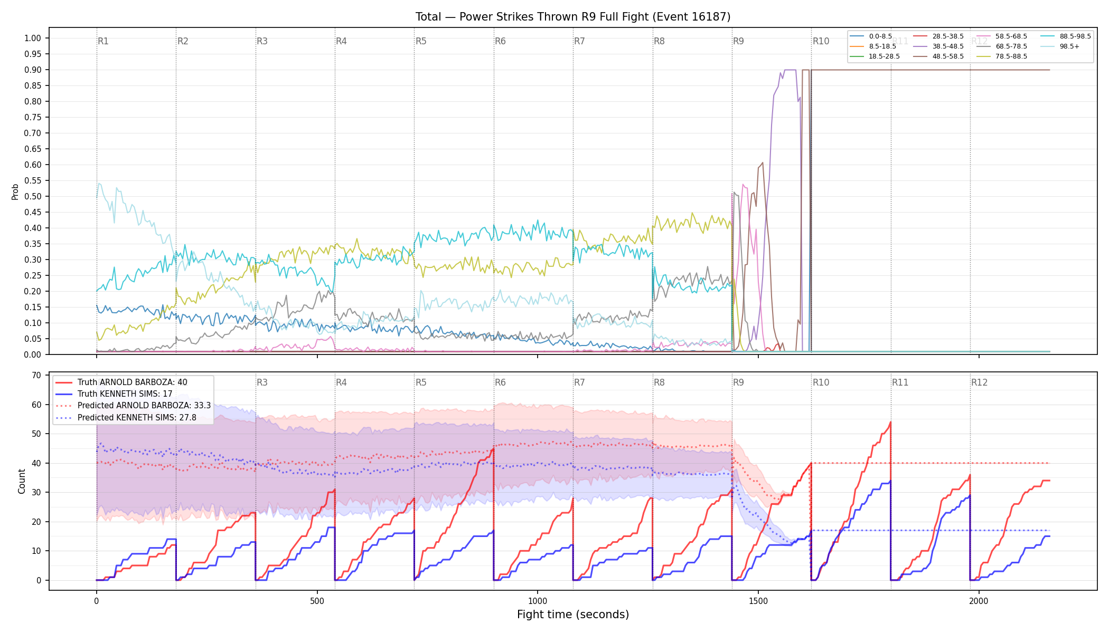Select the 38.5-48.5 legend entry
The image size is (1109, 633).
click(x=938, y=46)
